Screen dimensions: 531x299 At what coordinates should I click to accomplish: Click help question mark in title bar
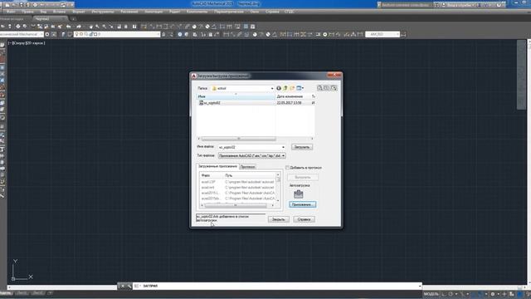click(499, 5)
